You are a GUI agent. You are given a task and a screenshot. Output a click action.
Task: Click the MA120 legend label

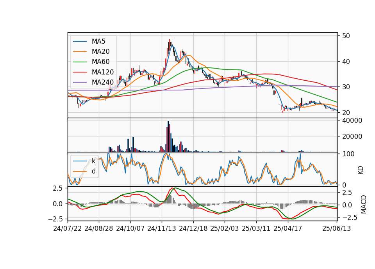coord(103,72)
